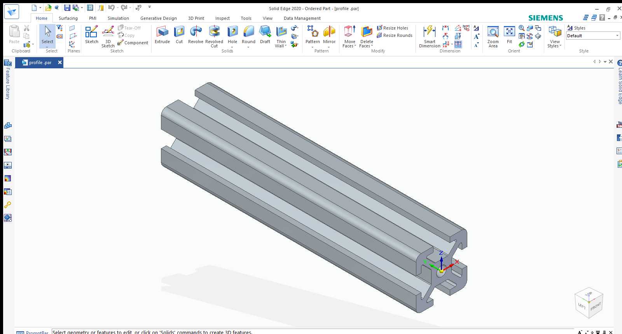Switch to the Surfacing ribbon tab
This screenshot has width=622, height=334.
tap(68, 18)
